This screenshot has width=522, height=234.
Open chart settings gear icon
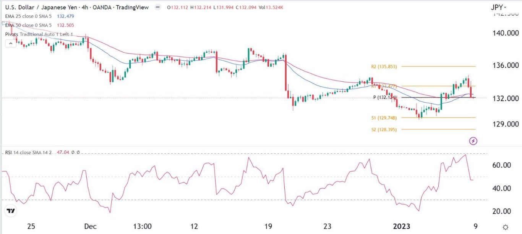506,227
